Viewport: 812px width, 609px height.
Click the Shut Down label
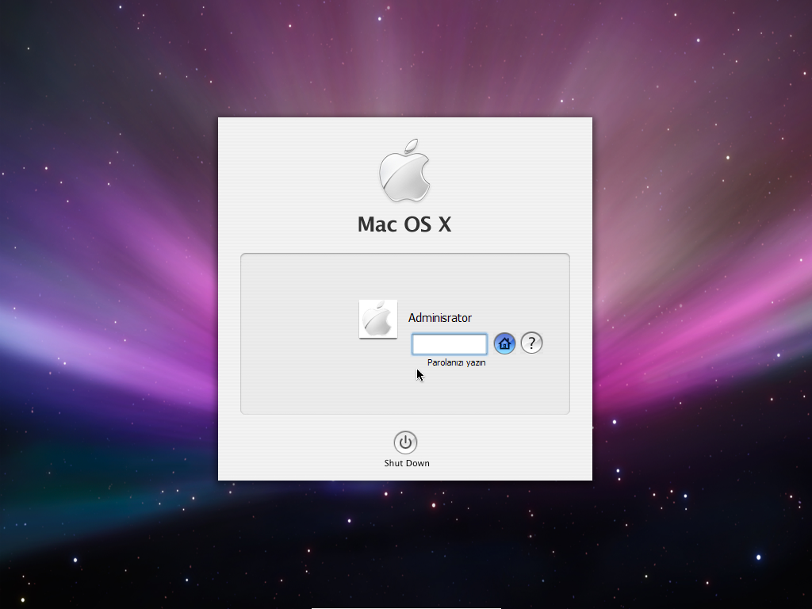coord(407,463)
